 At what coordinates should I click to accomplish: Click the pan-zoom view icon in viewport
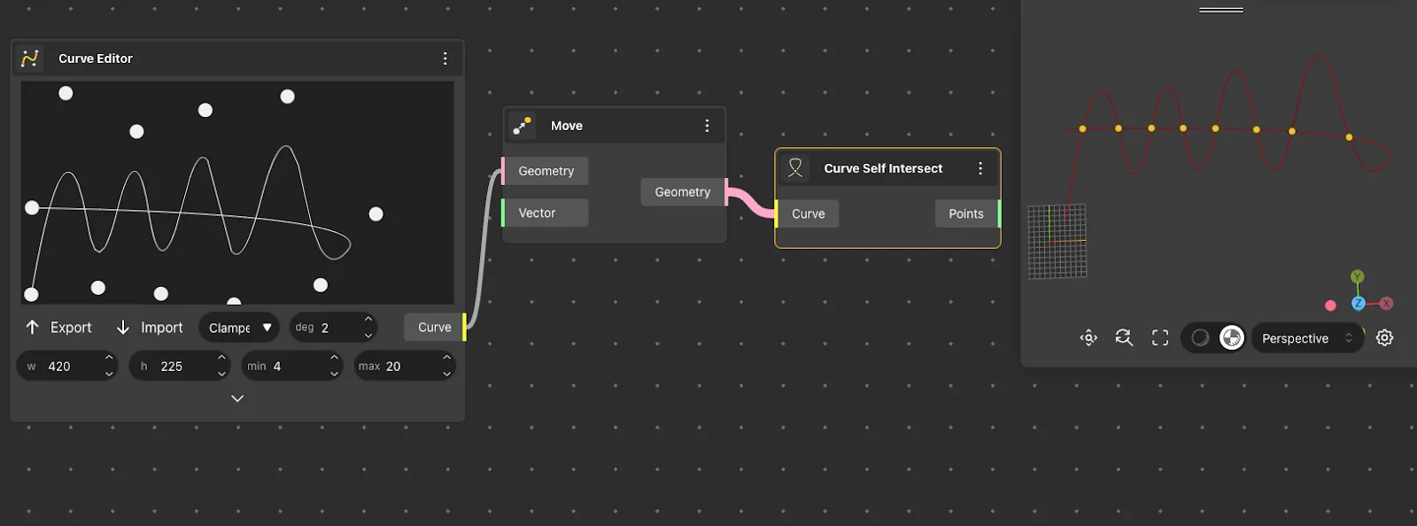[1088, 337]
